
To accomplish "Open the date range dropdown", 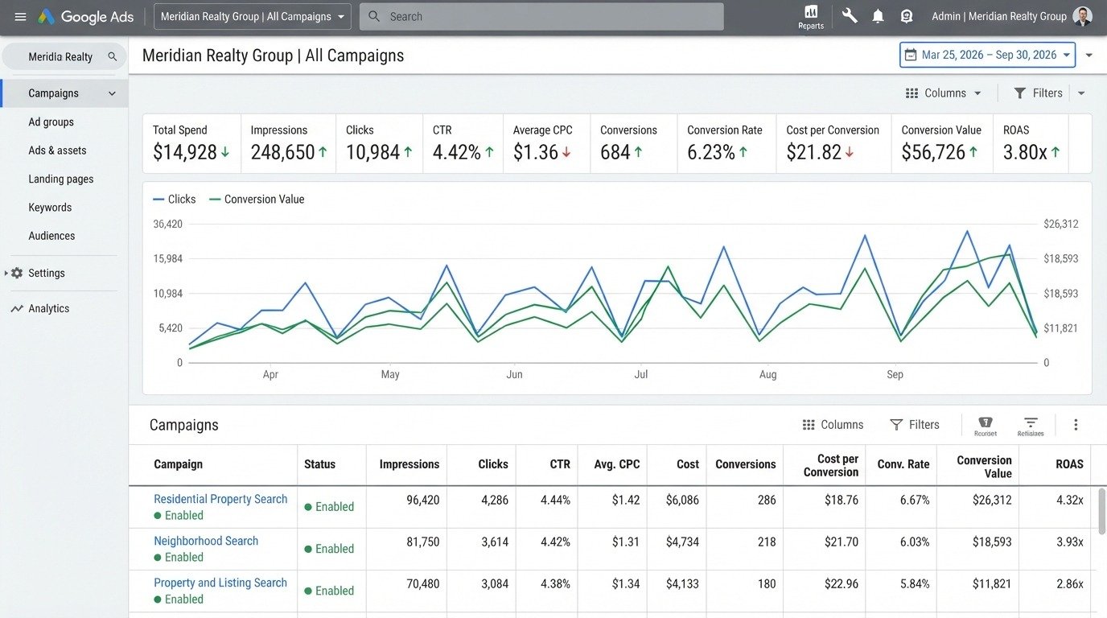I will 988,55.
